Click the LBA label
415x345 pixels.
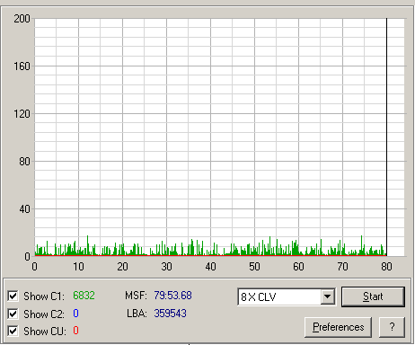pos(137,314)
